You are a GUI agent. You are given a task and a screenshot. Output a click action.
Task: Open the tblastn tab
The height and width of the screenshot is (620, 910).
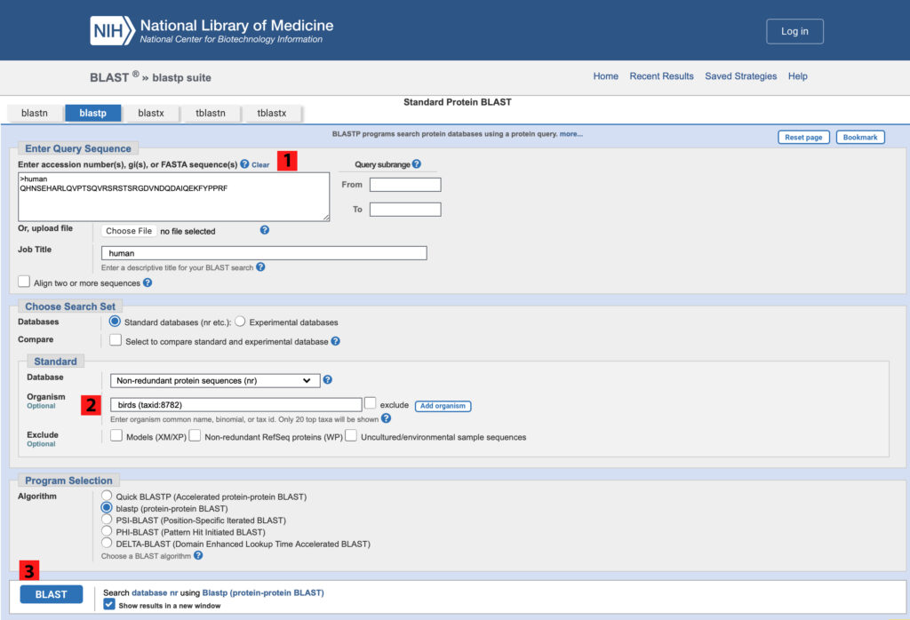(211, 113)
